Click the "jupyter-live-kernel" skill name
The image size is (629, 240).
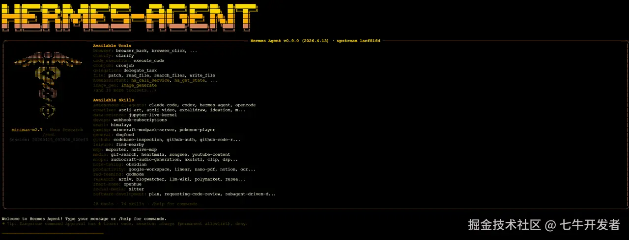[153, 115]
